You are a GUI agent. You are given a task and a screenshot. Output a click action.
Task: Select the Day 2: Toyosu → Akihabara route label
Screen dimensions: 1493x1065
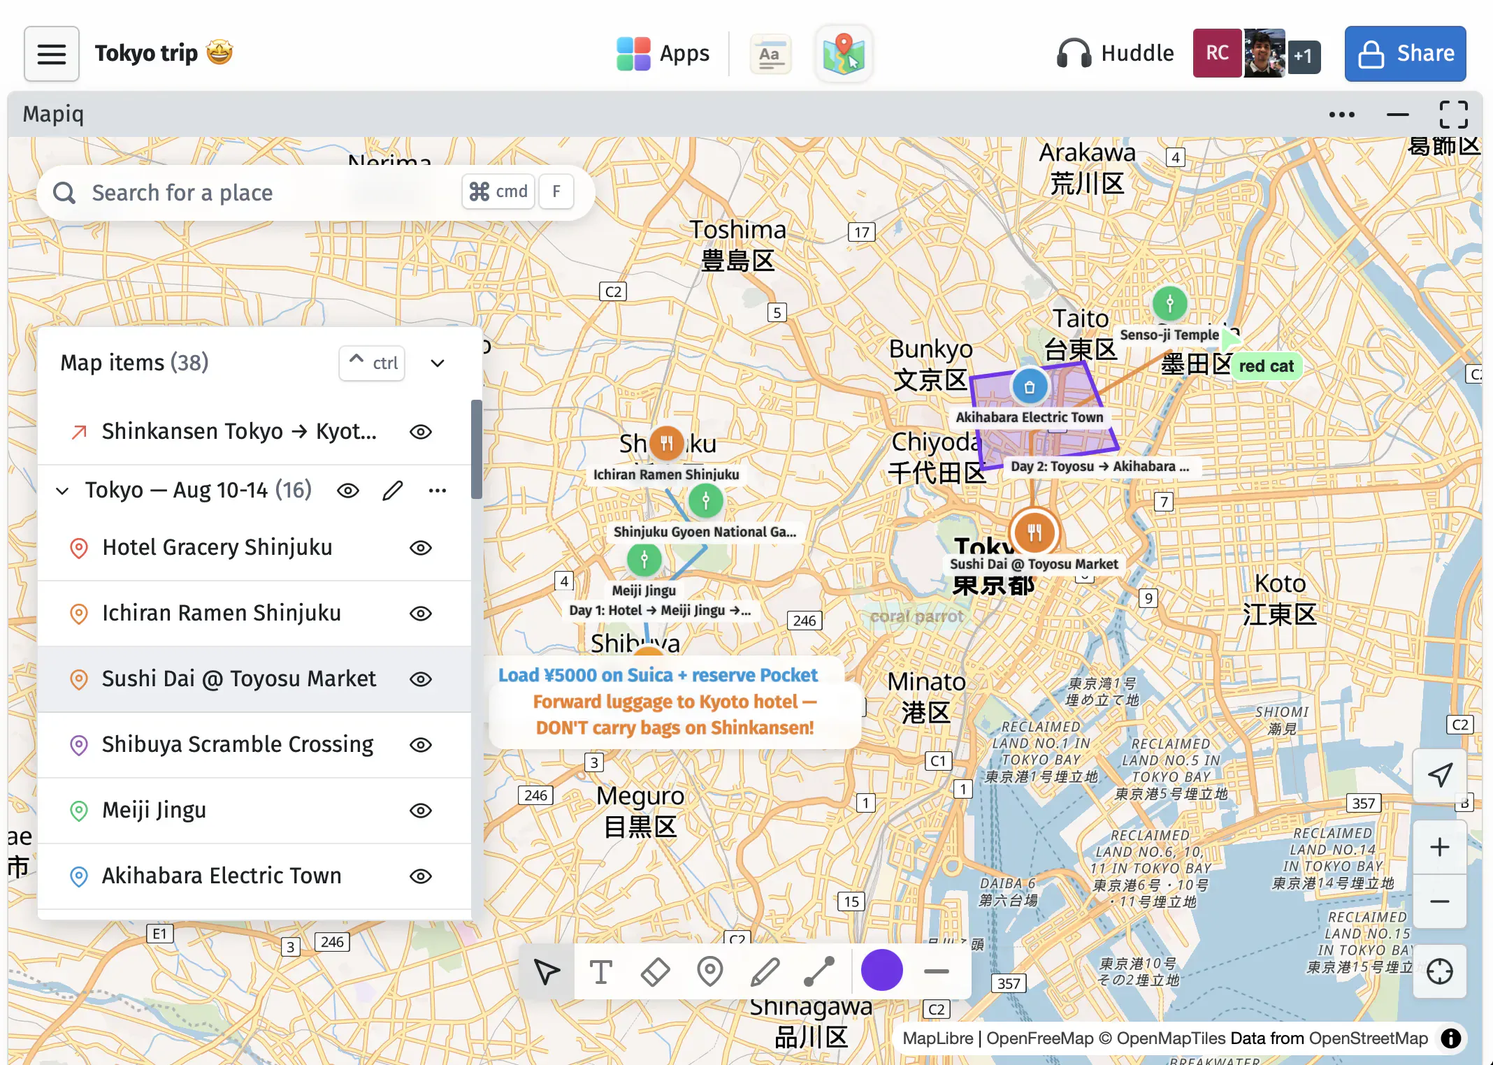point(1099,466)
